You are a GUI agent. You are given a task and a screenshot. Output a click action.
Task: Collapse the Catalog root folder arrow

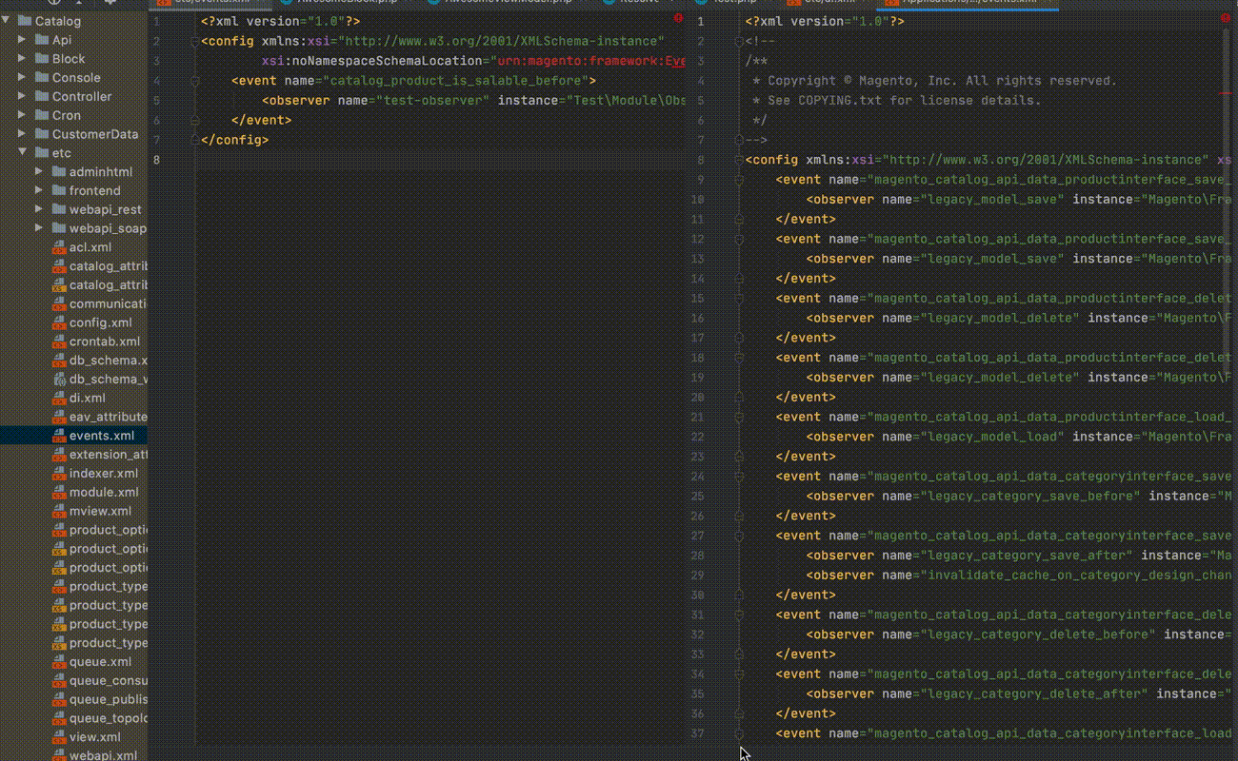coord(6,20)
